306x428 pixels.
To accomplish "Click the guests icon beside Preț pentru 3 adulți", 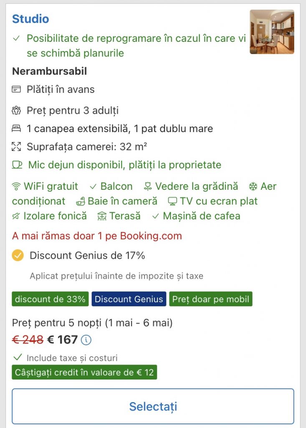I will 16,111.
